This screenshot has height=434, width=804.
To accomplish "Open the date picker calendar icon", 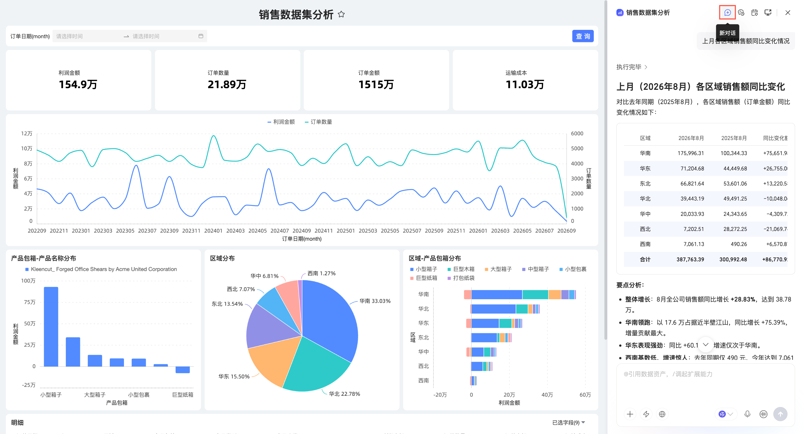I will coord(201,36).
